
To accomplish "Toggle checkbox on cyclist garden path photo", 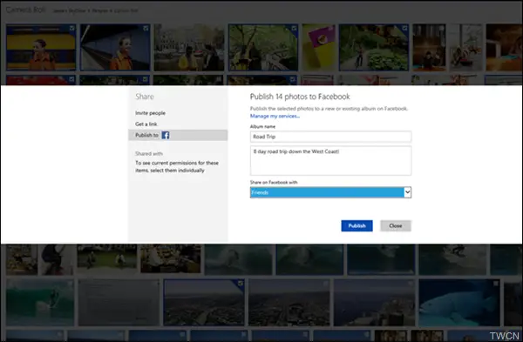I will 404,29.
